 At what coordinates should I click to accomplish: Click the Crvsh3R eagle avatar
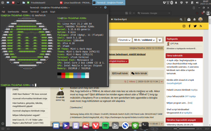[60, 91]
